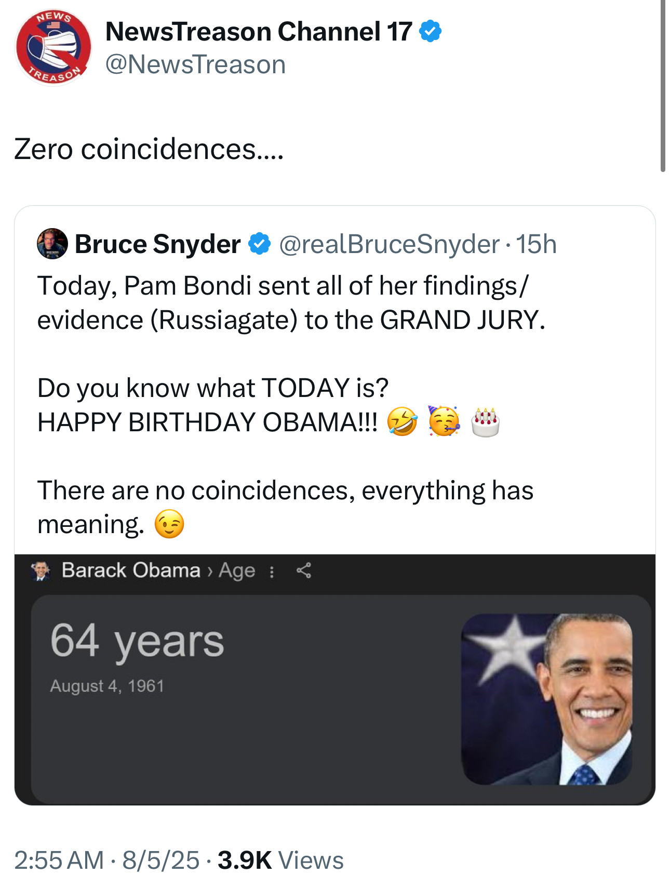
Task: Tap Bruce Snyder's small profile picture
Action: 52,244
